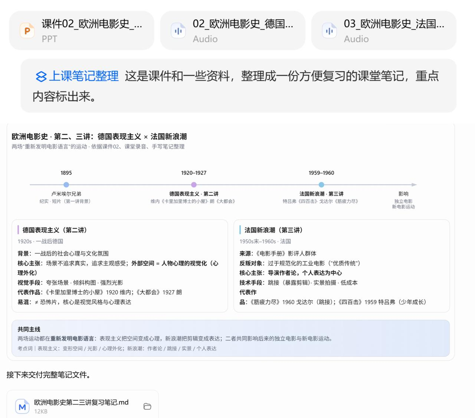Viewport: 475px width, 418px height.
Task: Open the 02_欧洲电影史_德国 audio attachment
Action: 233,30
